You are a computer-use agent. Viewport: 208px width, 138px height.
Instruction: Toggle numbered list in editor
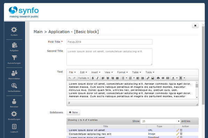coord(131,78)
